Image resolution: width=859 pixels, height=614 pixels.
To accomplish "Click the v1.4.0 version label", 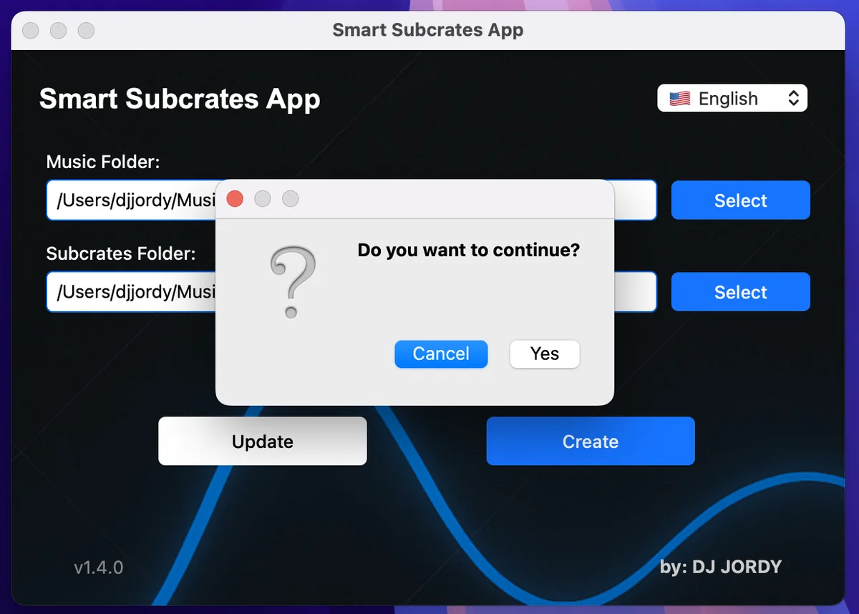I will (99, 567).
